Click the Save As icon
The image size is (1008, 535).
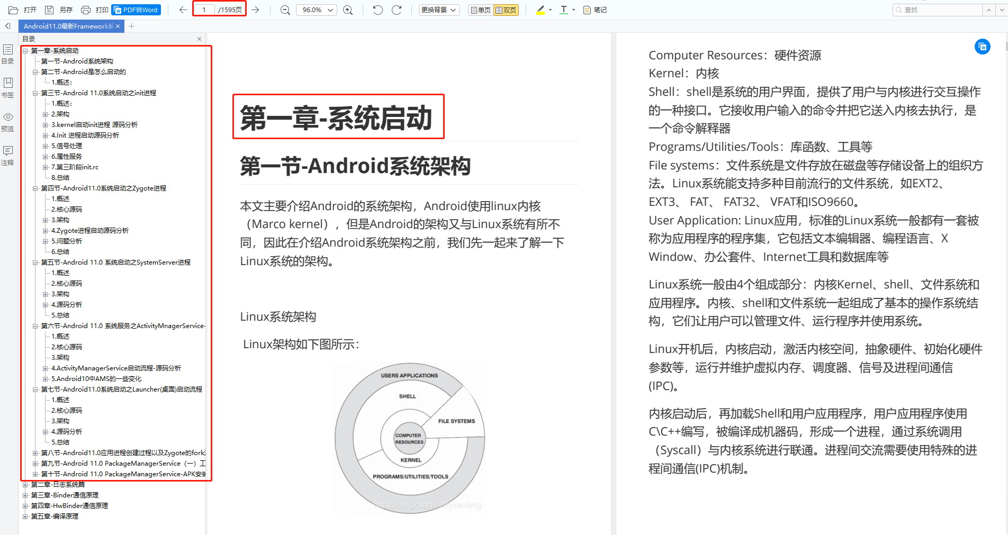pyautogui.click(x=49, y=10)
